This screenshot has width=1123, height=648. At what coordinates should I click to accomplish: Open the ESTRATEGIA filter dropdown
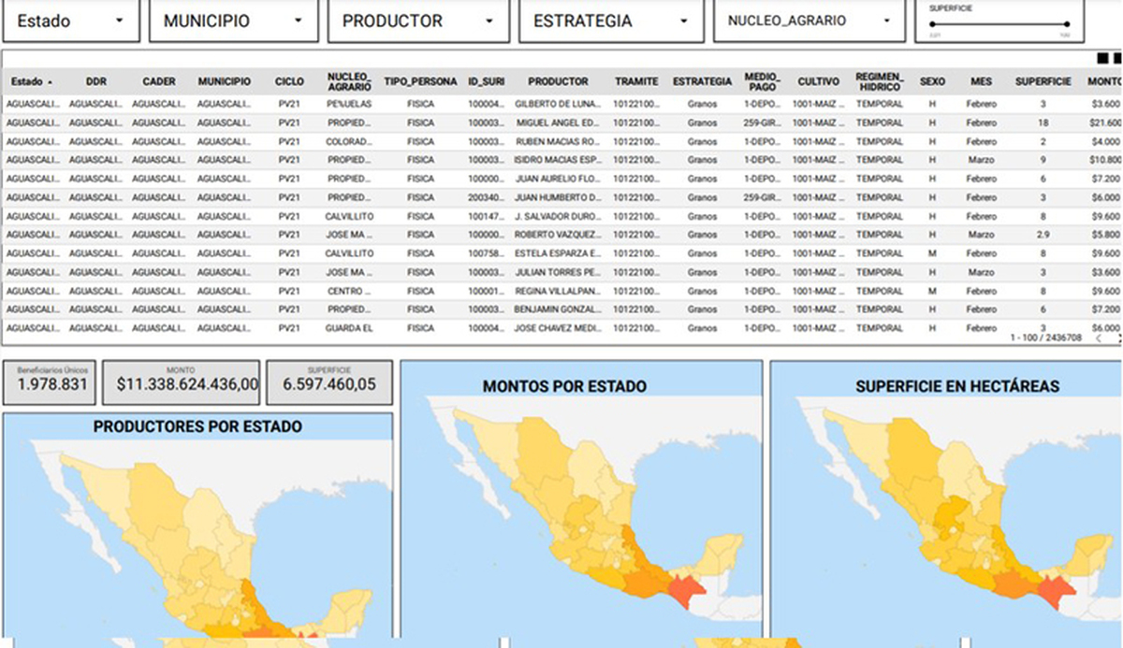tap(610, 21)
